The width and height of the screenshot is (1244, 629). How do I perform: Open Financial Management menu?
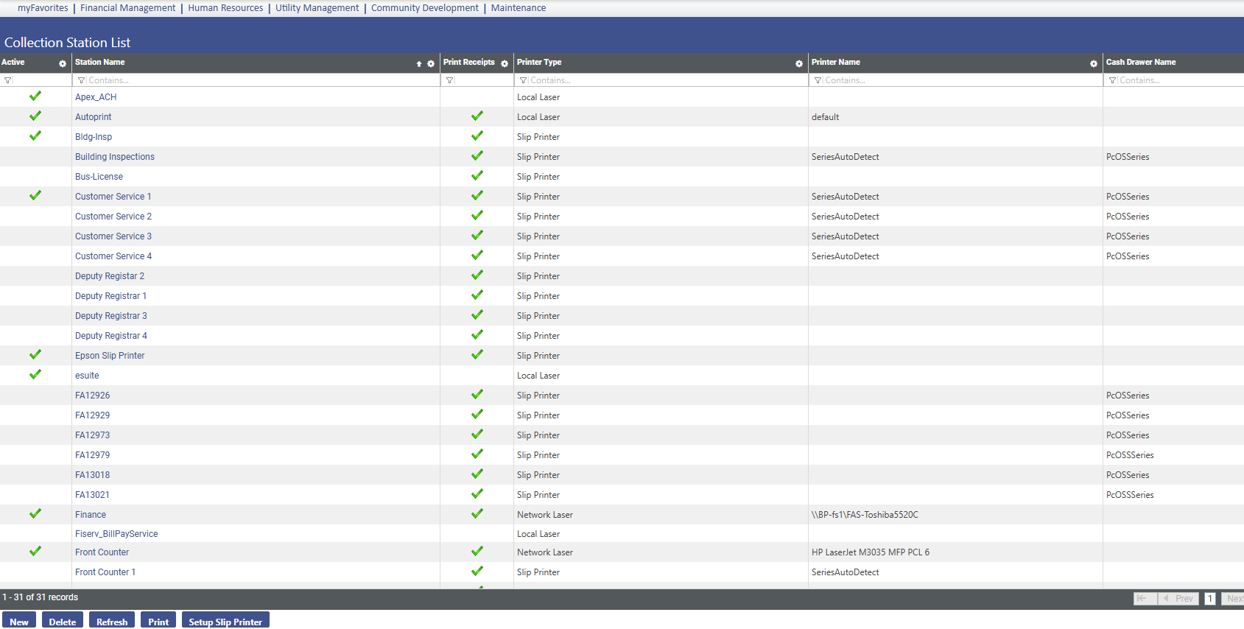tap(128, 8)
